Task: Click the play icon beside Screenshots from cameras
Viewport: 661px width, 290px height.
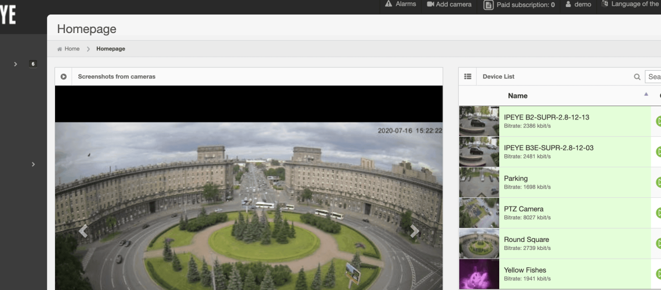Action: [63, 77]
